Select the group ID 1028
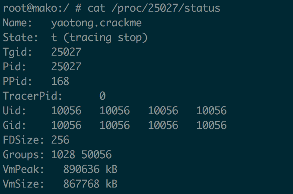The height and width of the screenshot is (194, 293). (63, 155)
